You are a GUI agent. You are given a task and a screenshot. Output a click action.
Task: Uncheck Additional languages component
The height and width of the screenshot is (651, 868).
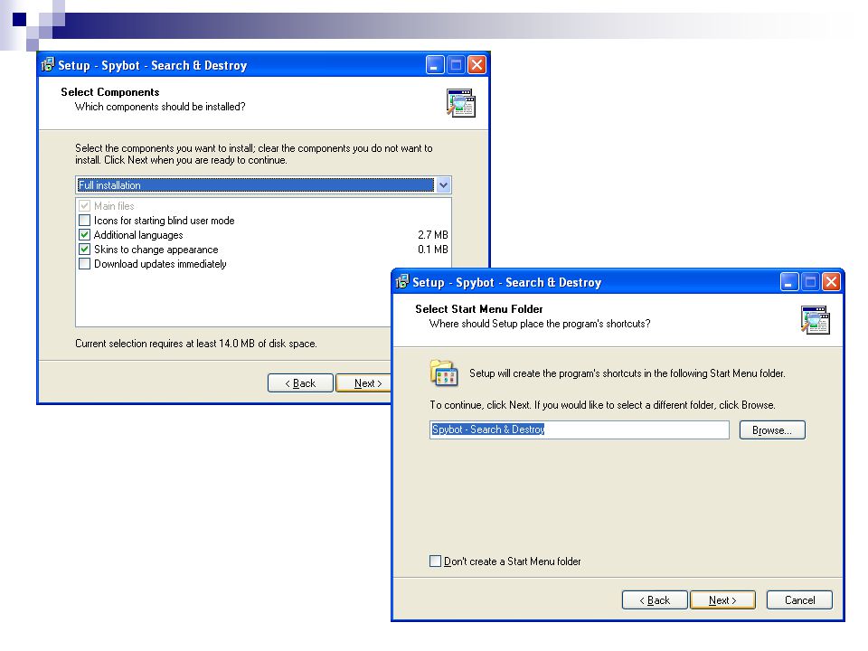pos(85,235)
